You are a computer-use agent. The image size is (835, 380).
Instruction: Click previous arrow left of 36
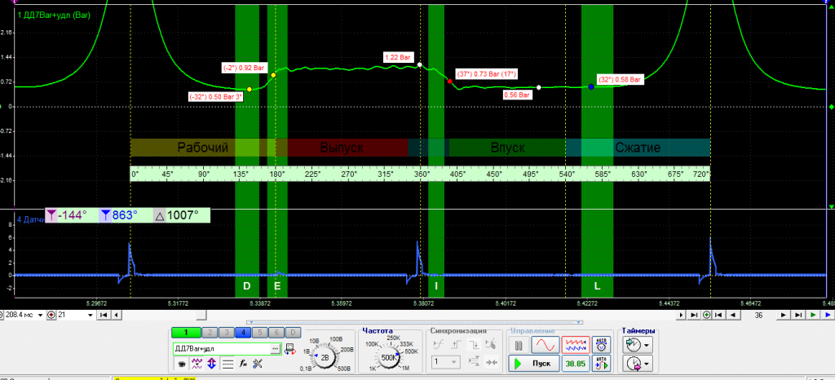tap(733, 315)
